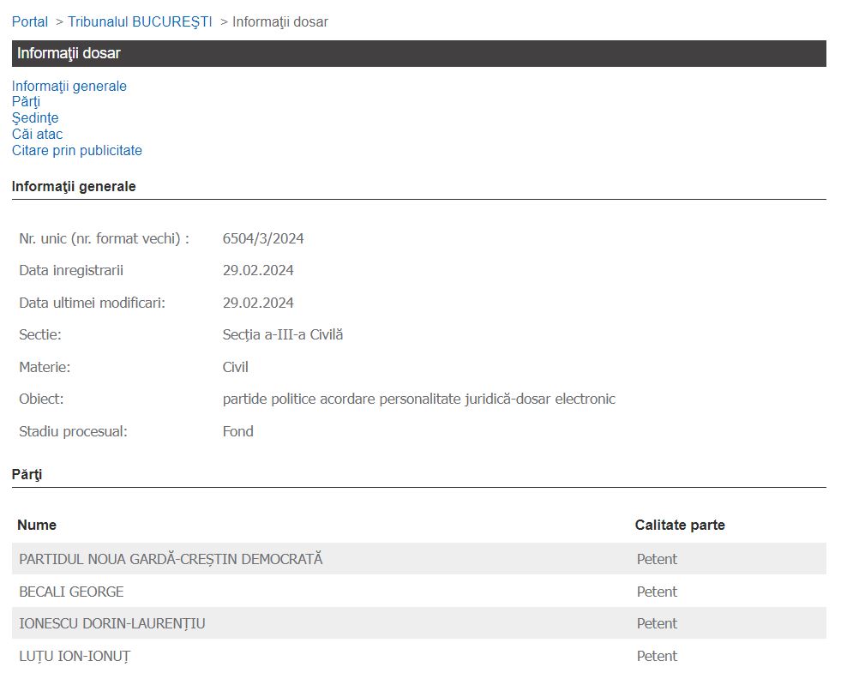Click the Portal breadcrumb link
Image resolution: width=859 pixels, height=685 pixels.
(x=30, y=22)
